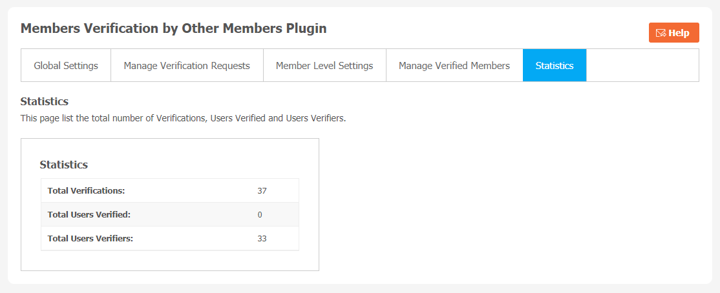Click the envelope icon on Help button
720x293 pixels.
click(x=661, y=33)
